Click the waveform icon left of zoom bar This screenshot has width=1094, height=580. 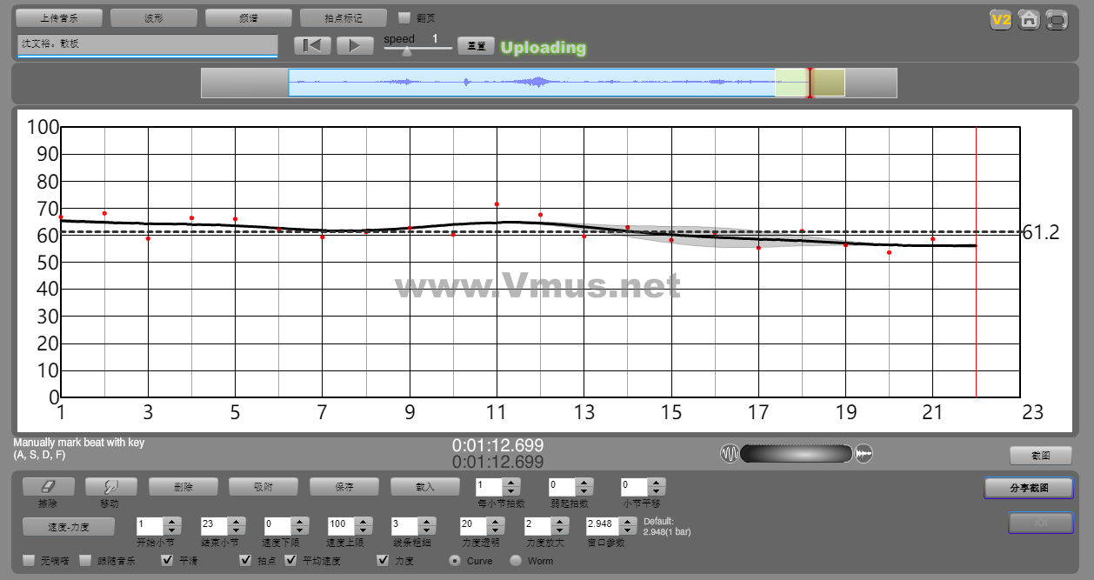click(730, 453)
